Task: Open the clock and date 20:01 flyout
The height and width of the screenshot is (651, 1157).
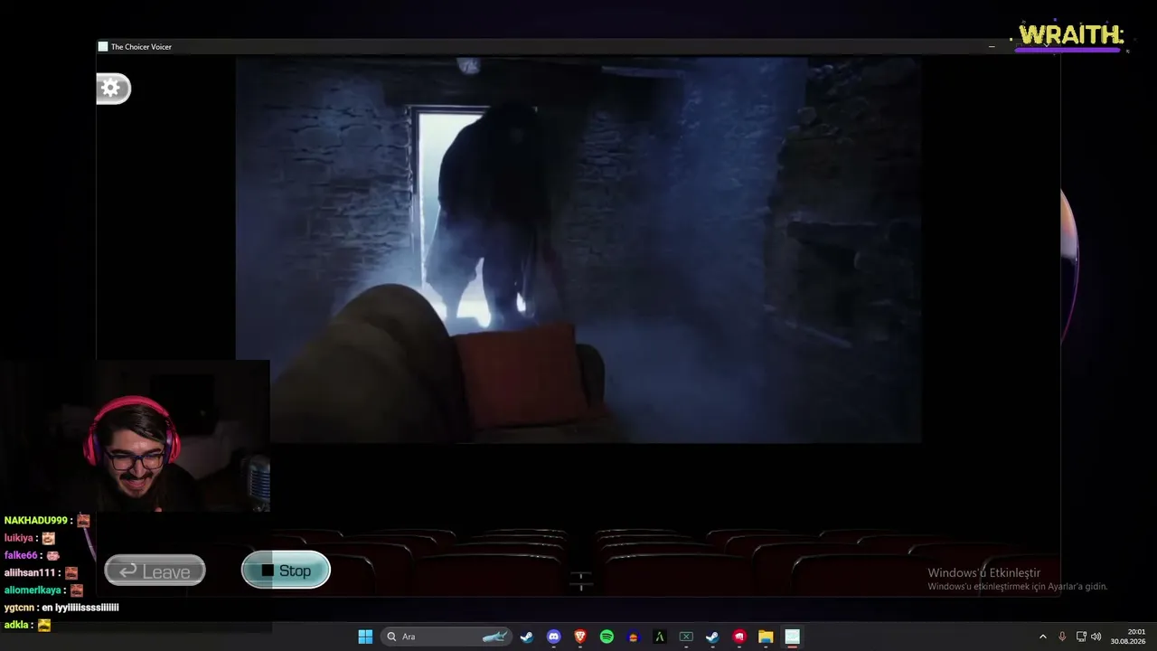Action: 1128,637
